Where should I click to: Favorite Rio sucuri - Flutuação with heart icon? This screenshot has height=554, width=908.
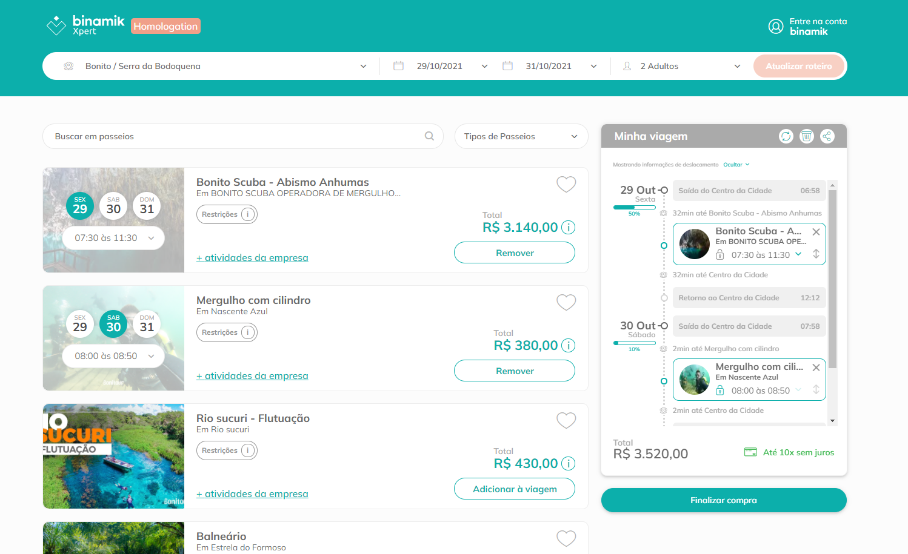click(566, 420)
